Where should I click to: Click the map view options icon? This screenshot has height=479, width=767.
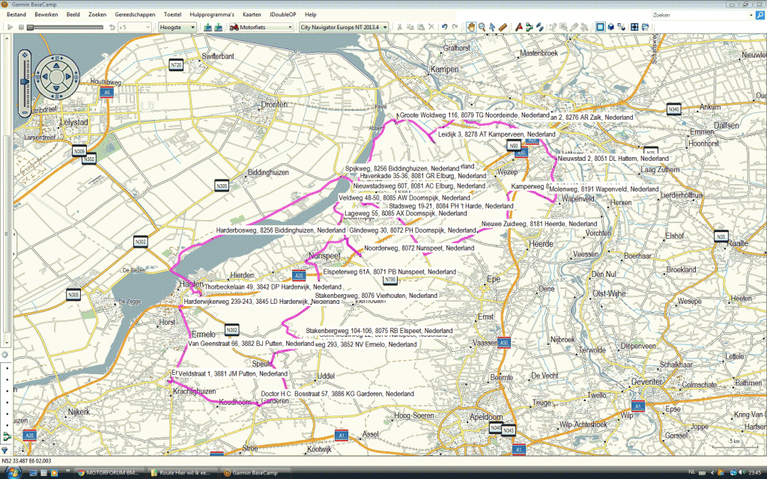coord(622,28)
